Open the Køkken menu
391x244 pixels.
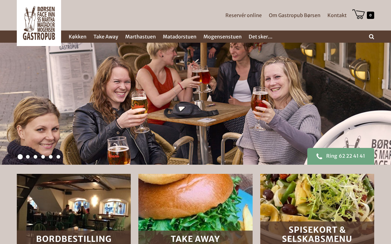tap(78, 37)
